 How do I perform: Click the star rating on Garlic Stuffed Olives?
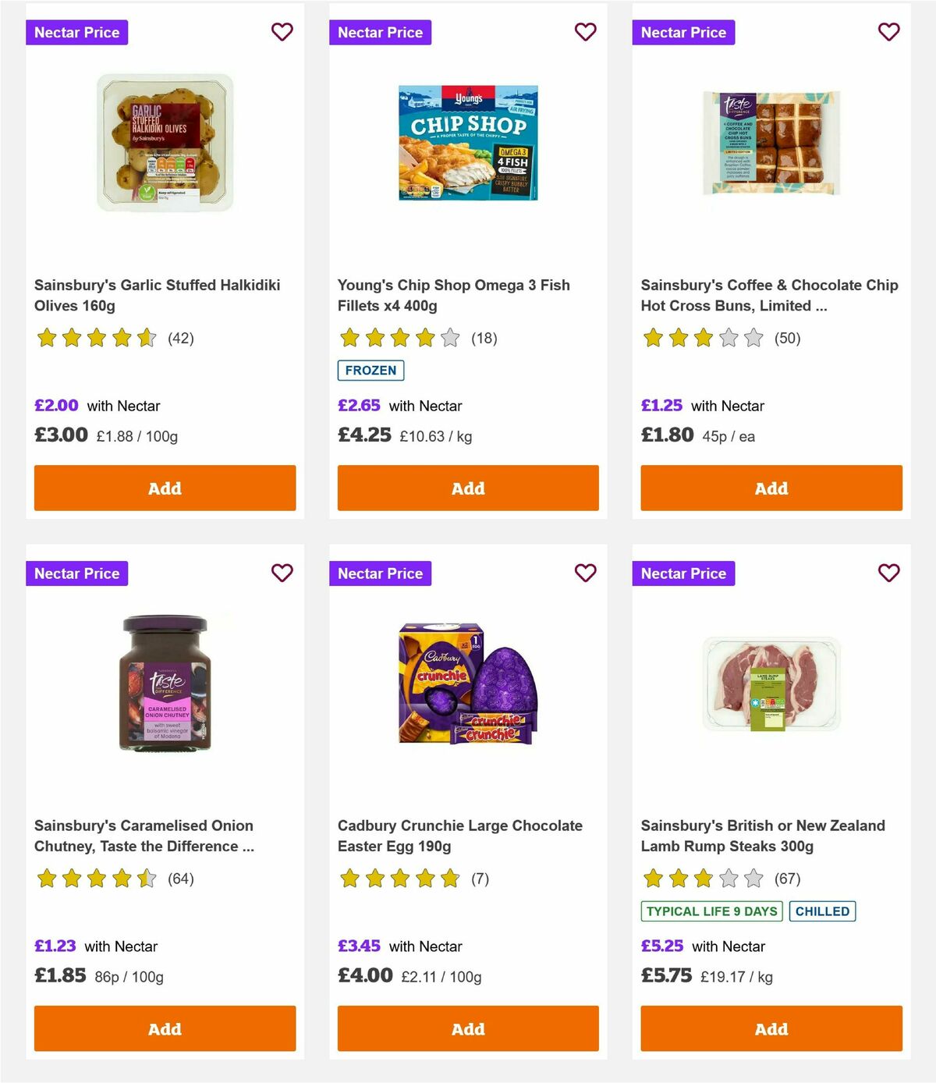click(x=96, y=338)
